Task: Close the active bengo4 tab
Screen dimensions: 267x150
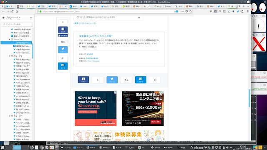Action: pos(66,6)
